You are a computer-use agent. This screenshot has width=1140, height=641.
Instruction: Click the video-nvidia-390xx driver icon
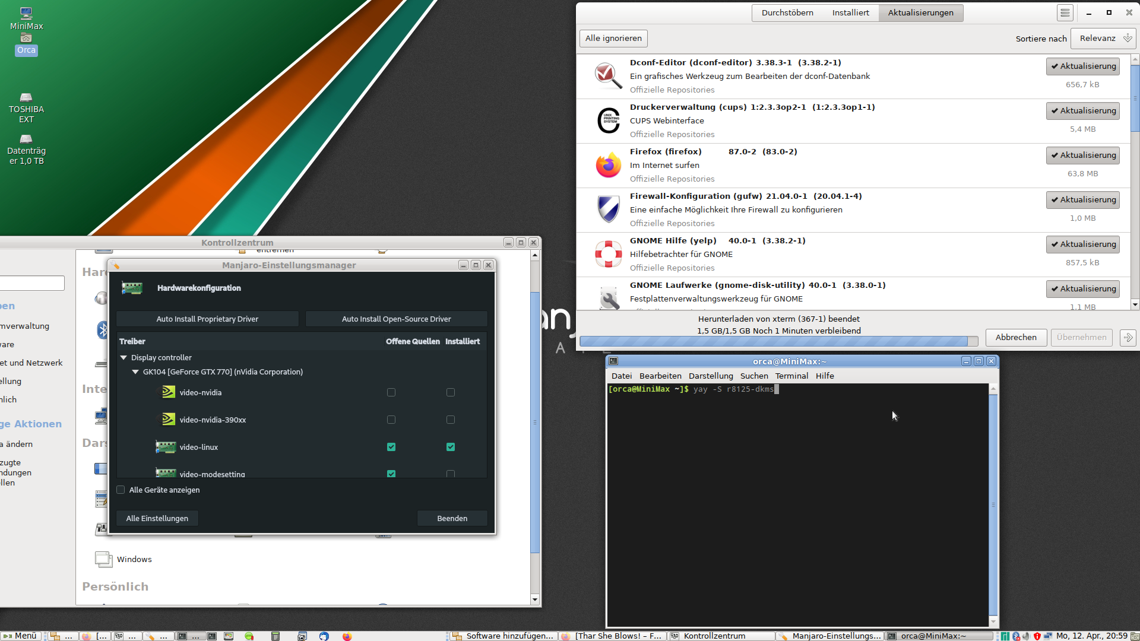(169, 420)
